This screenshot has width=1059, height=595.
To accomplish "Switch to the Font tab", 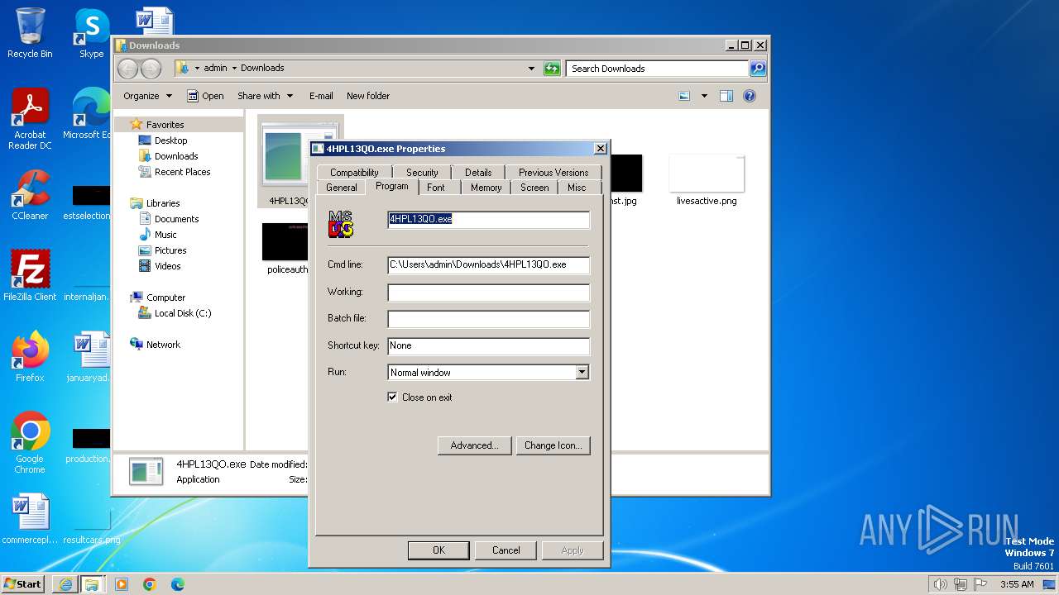I will pyautogui.click(x=436, y=188).
